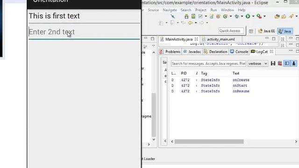Click the Open Perspective icon
This screenshot has width=299, height=168.
click(251, 31)
